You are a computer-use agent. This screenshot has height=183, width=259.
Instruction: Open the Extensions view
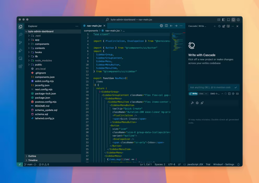pos(21,66)
